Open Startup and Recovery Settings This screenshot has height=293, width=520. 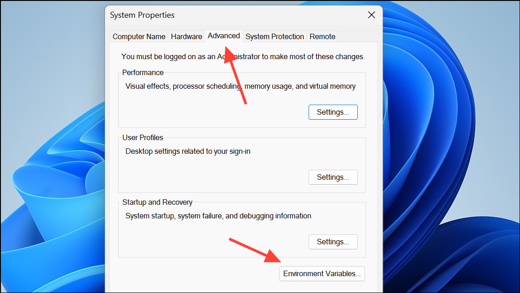(x=333, y=242)
